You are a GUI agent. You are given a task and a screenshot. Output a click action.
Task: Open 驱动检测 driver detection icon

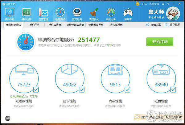click(77, 14)
